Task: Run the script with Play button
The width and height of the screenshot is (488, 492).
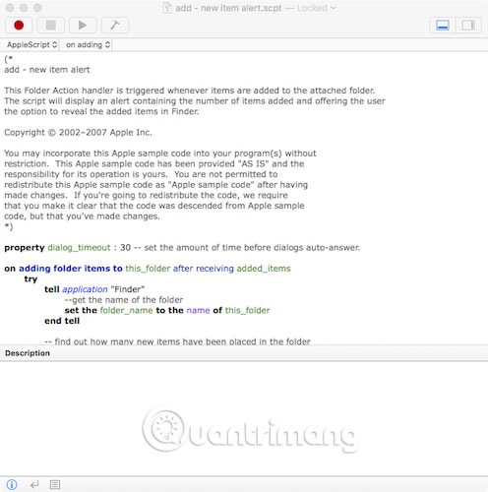Action: coord(83,26)
